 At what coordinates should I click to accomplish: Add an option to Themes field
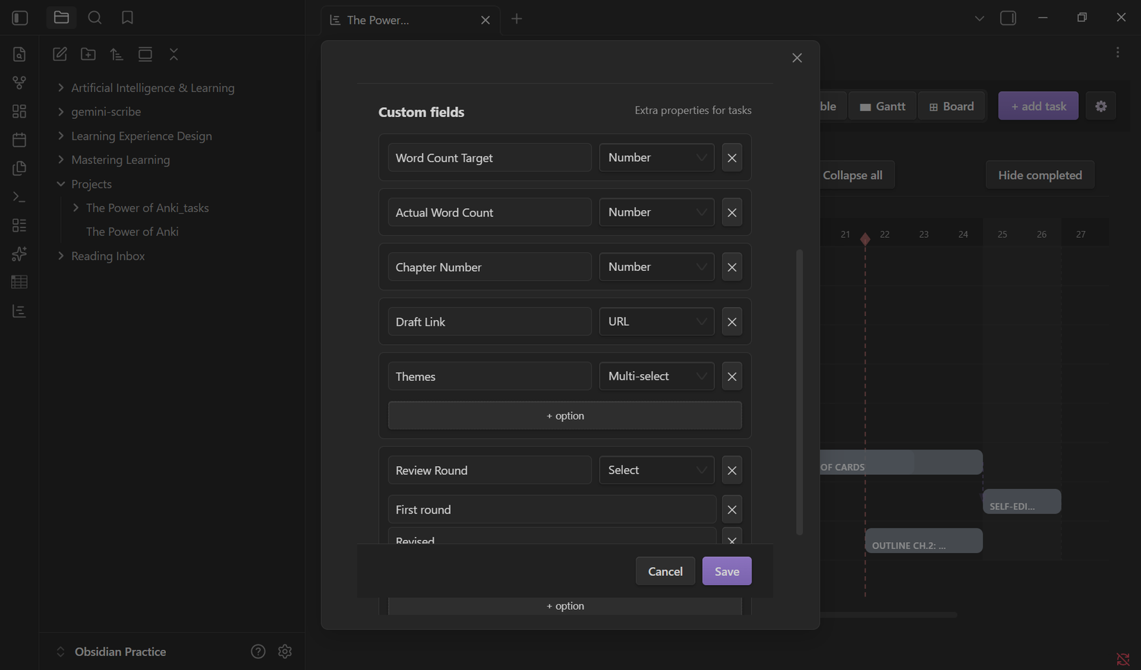pos(565,416)
